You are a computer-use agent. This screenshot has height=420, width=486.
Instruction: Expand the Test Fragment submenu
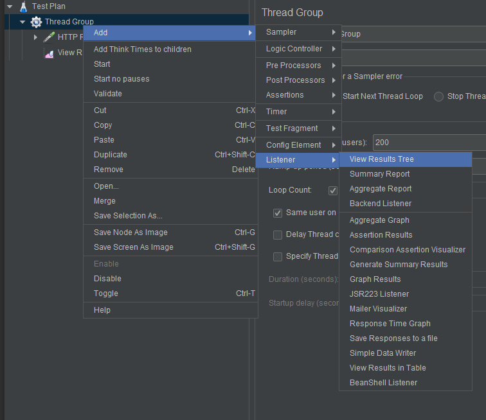point(298,128)
